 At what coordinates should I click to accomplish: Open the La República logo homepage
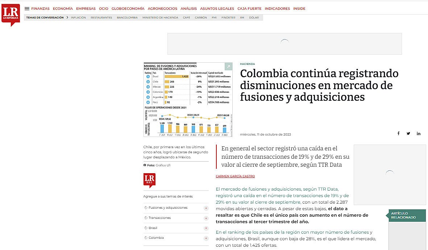(x=11, y=15)
